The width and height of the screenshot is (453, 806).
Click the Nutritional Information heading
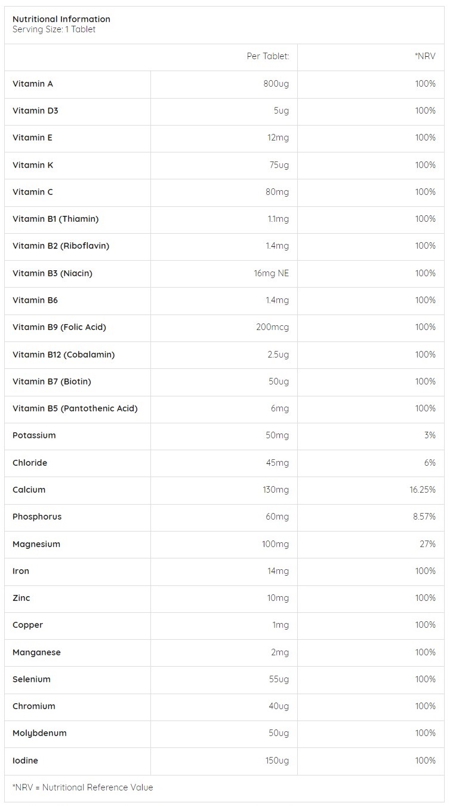61,19
